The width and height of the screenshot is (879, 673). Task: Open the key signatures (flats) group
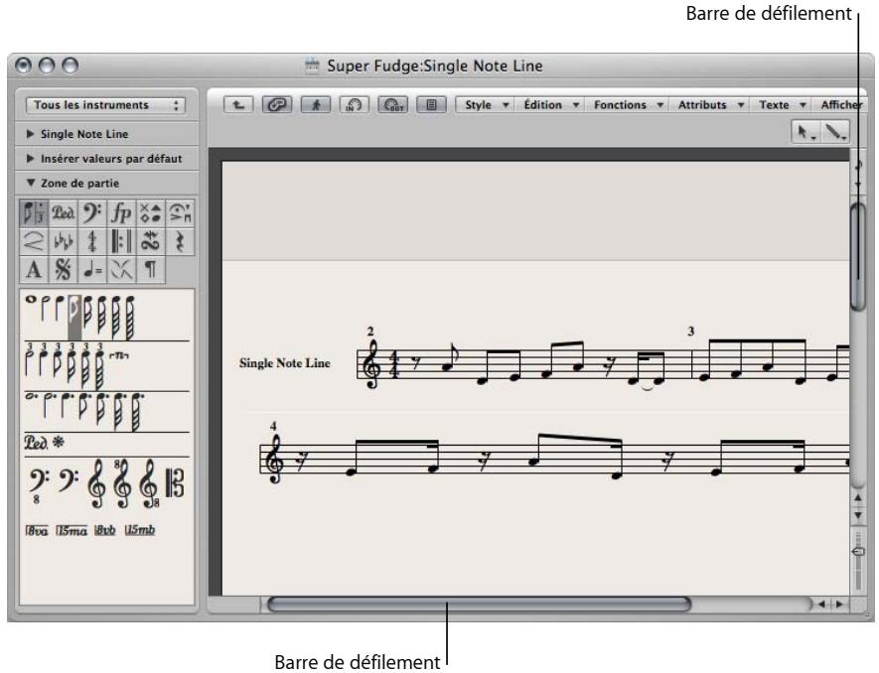tap(63, 241)
